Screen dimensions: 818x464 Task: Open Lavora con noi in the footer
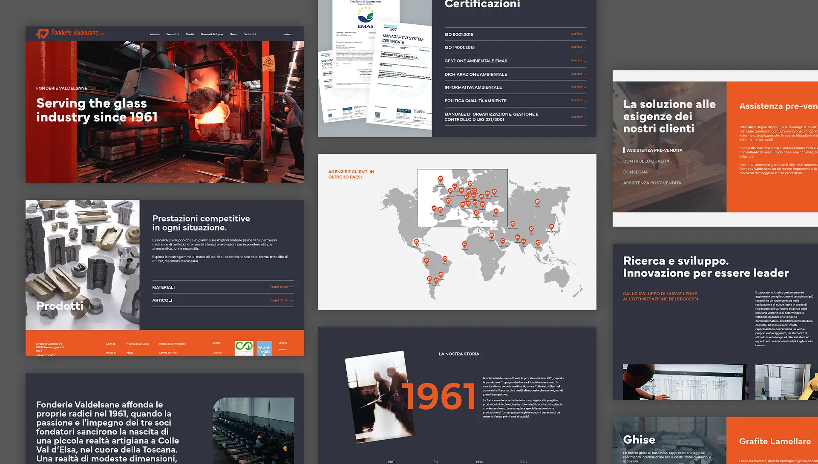pos(168,353)
